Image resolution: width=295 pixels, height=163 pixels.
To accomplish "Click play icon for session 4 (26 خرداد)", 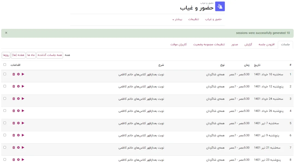I will [x=23, y=111].
